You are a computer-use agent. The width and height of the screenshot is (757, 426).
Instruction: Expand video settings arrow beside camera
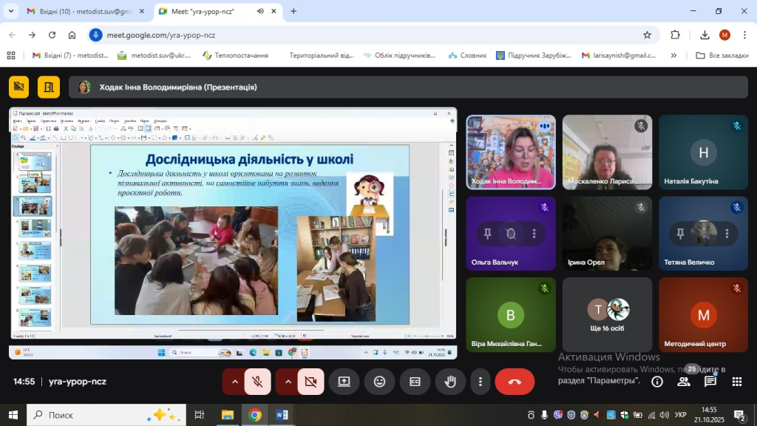pyautogui.click(x=288, y=382)
